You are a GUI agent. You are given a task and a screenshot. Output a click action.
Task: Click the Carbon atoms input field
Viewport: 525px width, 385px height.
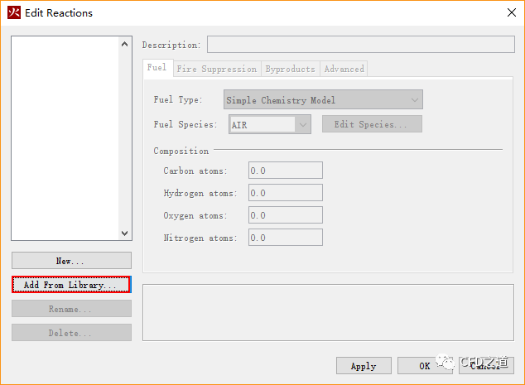(x=285, y=171)
